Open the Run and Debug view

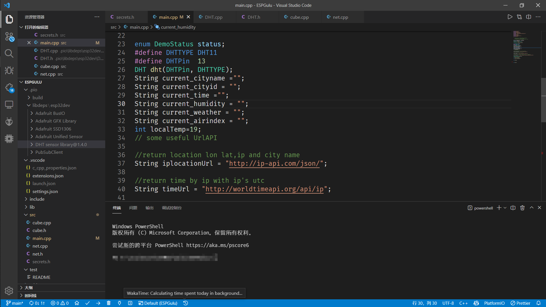9,70
